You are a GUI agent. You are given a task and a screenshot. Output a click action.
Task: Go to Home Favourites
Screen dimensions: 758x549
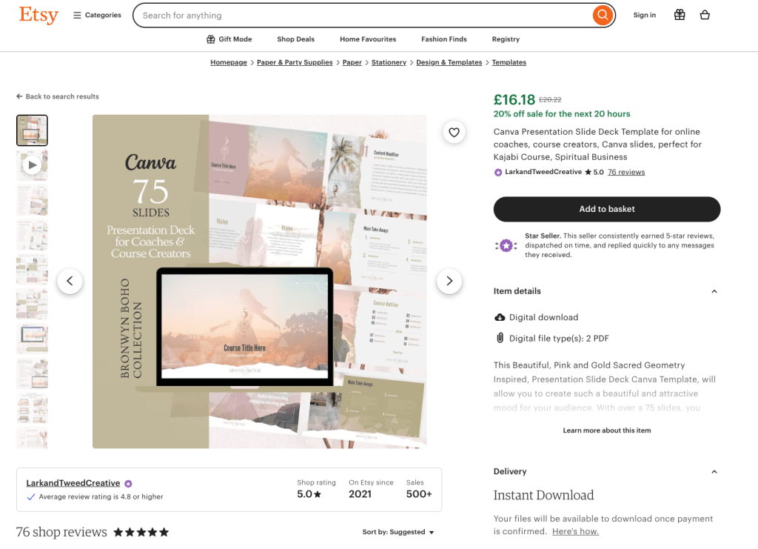tap(368, 39)
